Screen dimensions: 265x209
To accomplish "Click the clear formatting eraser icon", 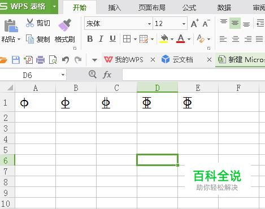I will 201,38.
